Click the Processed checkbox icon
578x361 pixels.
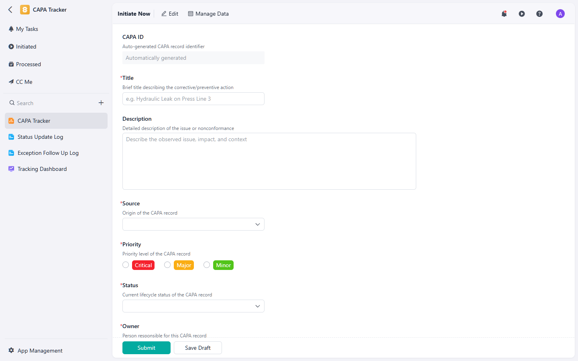pos(11,64)
